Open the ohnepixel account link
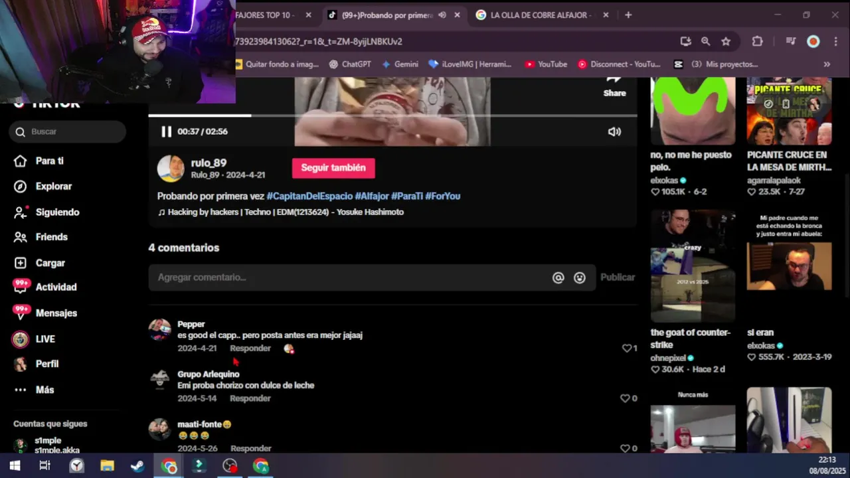 pyautogui.click(x=668, y=358)
